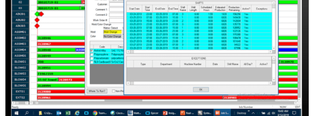Click the Desktop toolbar label in taskbar
The height and width of the screenshot is (116, 314).
[241, 113]
